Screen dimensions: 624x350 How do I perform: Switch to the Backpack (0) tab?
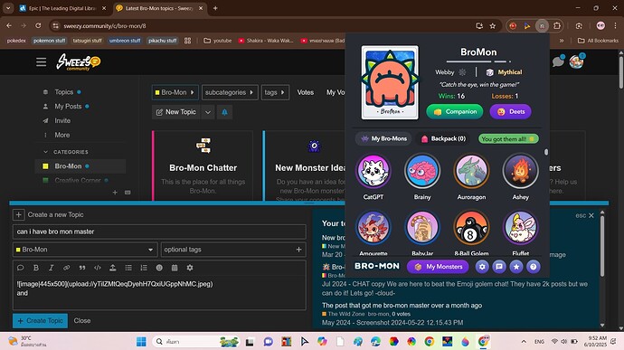444,138
